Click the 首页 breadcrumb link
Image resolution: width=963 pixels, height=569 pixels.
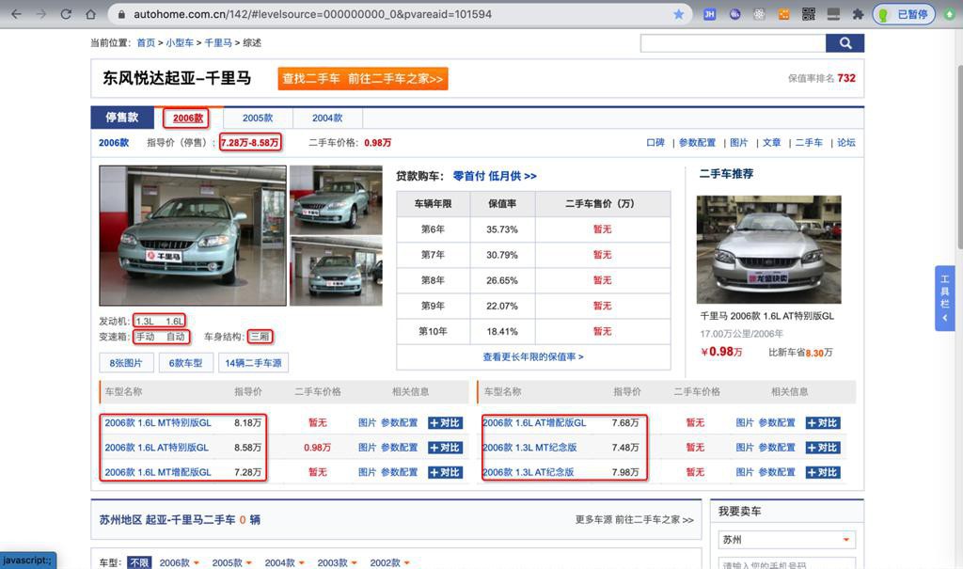tap(146, 43)
